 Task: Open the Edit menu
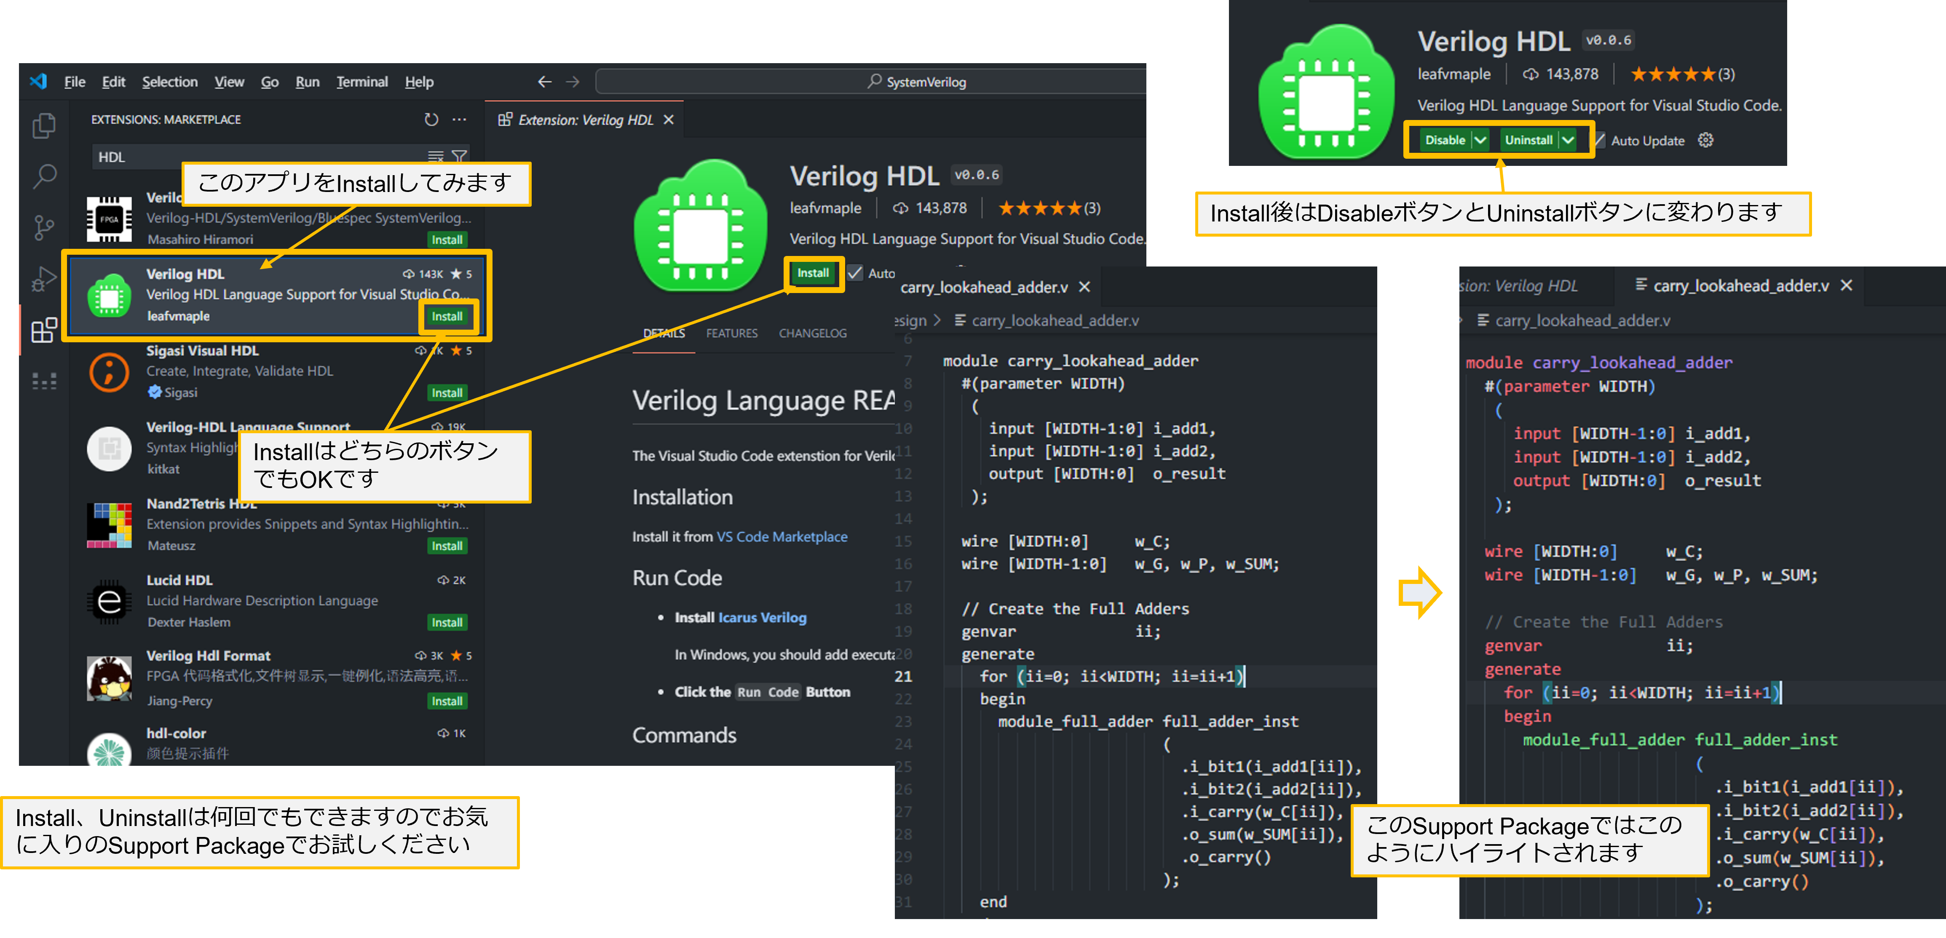[x=113, y=82]
